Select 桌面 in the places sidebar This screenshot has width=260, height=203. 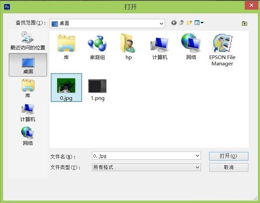(28, 65)
